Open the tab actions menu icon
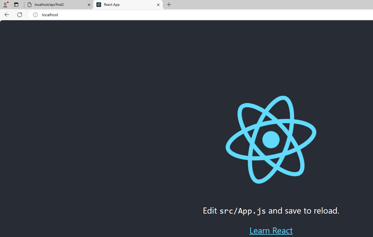373x237 pixels. click(16, 5)
